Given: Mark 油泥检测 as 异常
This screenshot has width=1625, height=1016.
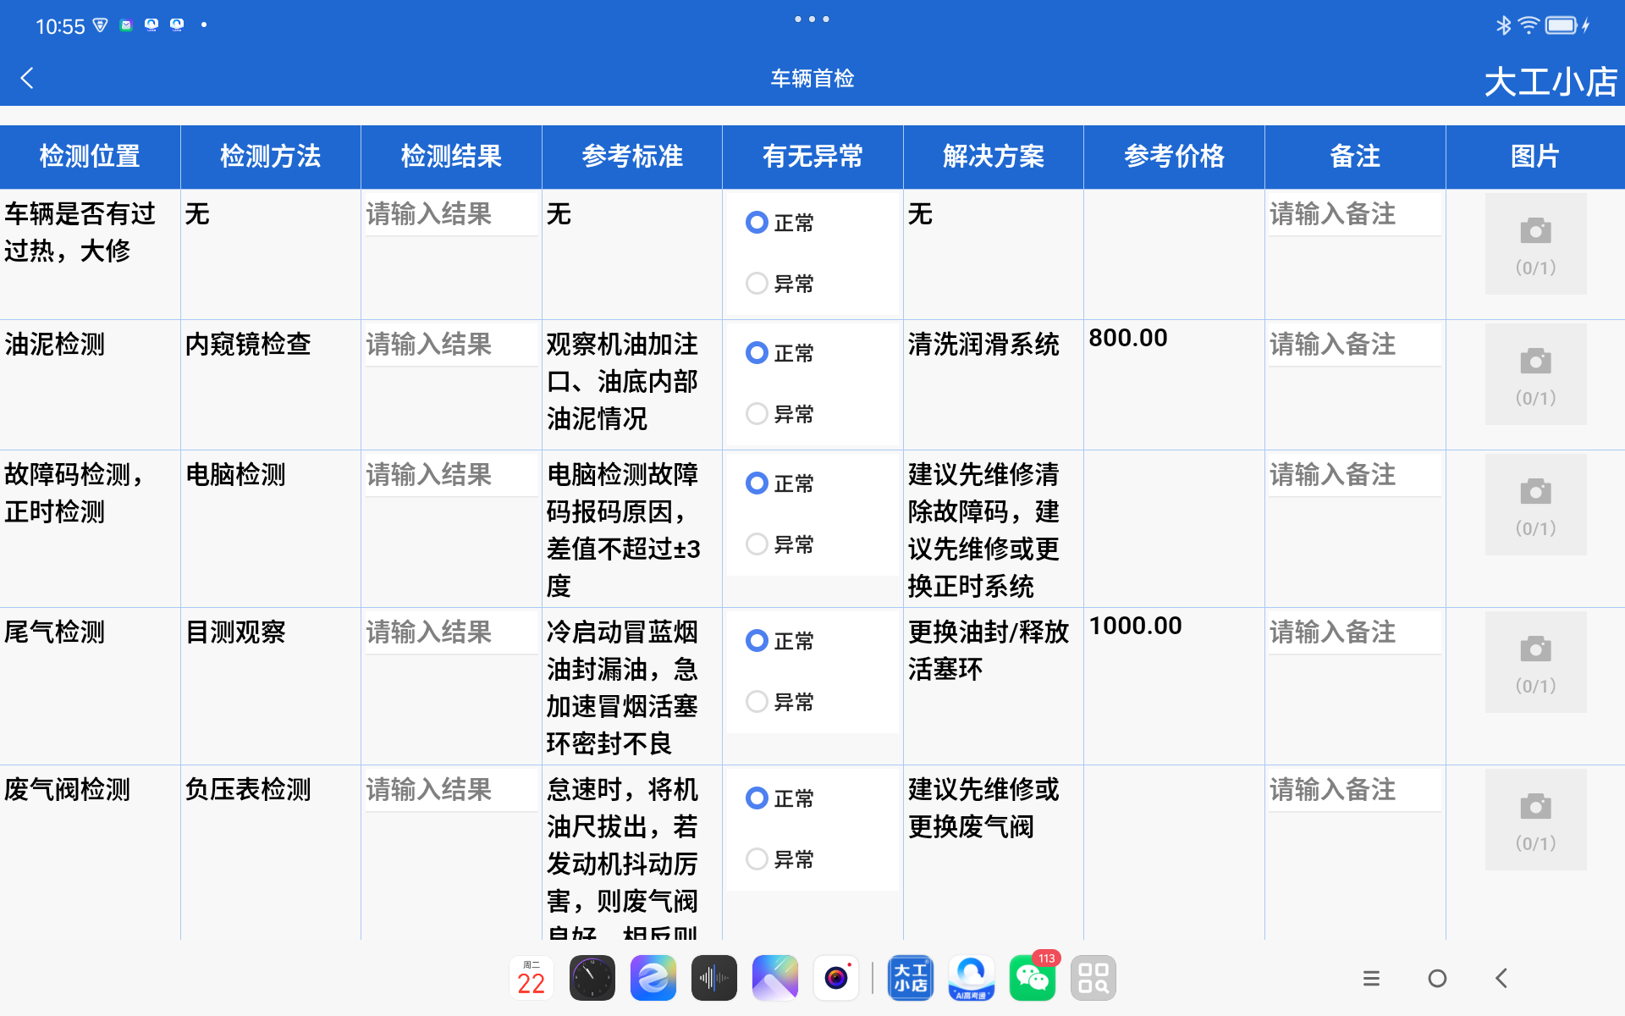Looking at the screenshot, I should pos(757,414).
